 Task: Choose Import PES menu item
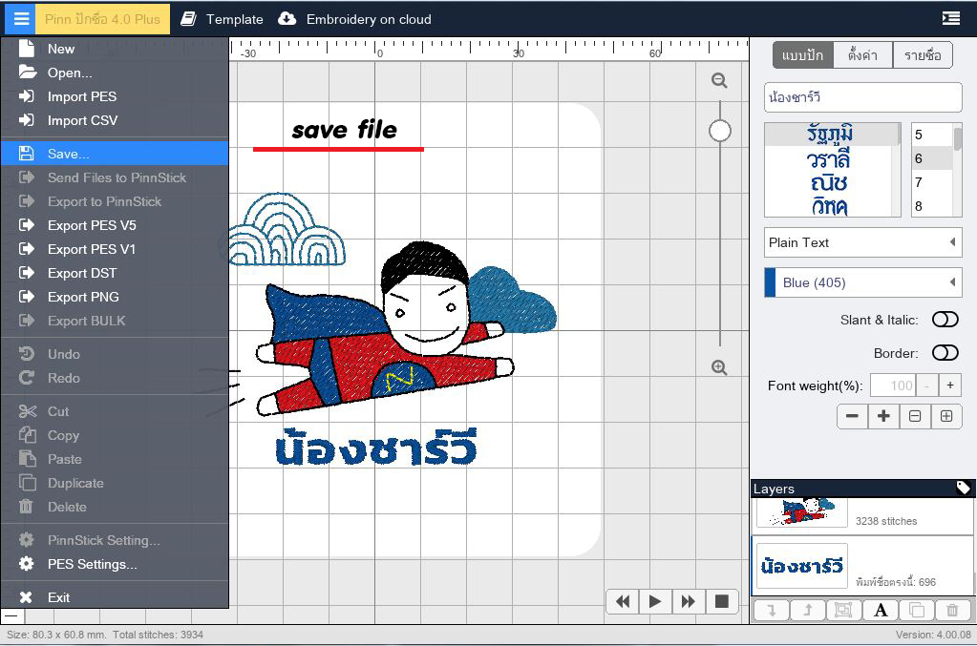(115, 96)
